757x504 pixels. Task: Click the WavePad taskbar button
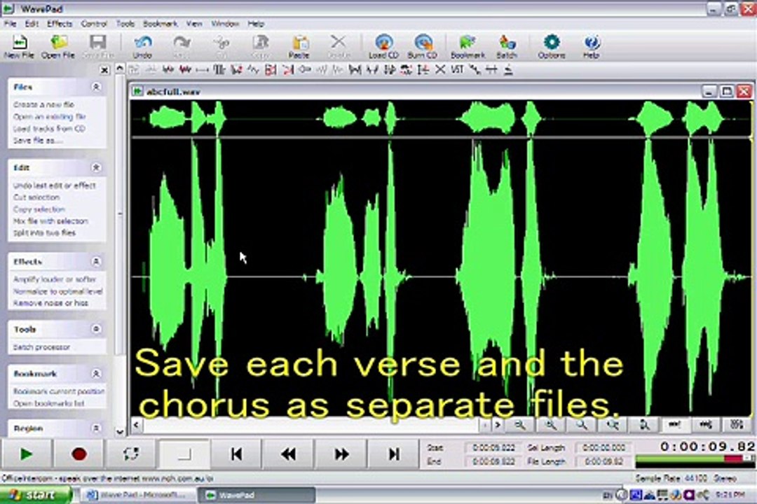tap(257, 495)
